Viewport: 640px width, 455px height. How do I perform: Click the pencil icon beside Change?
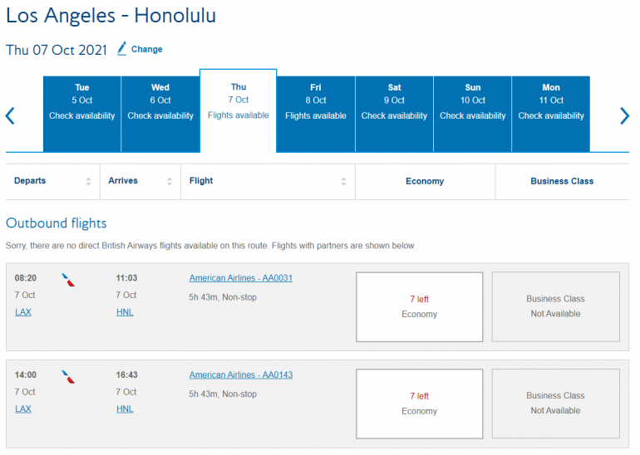click(122, 49)
